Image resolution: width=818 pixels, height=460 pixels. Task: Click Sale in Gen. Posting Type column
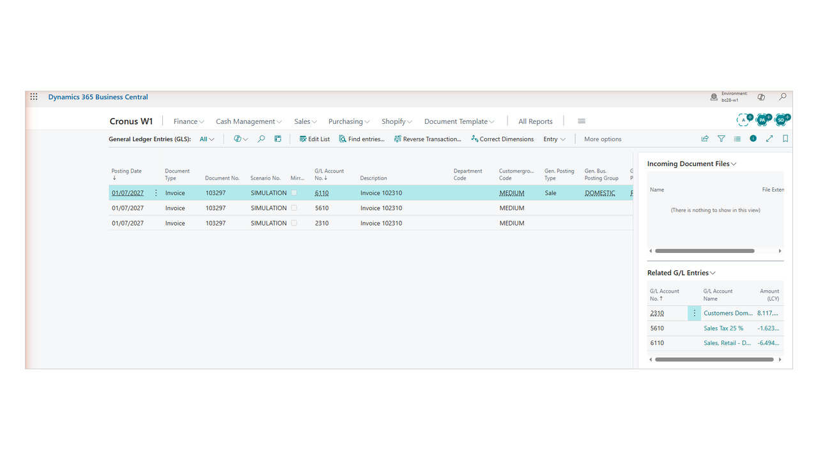pyautogui.click(x=551, y=193)
